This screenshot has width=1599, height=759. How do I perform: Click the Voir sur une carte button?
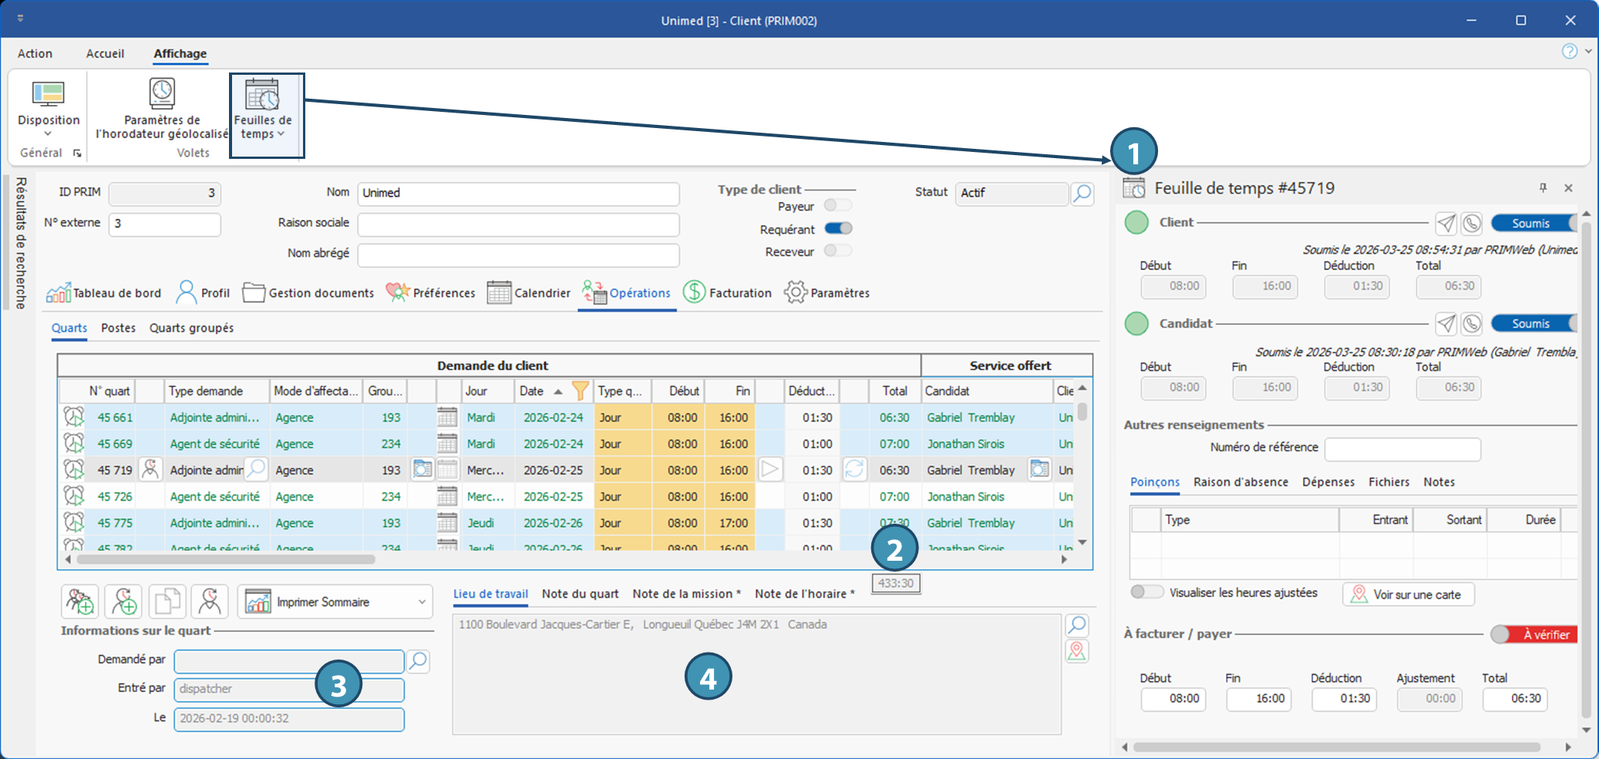[1408, 595]
